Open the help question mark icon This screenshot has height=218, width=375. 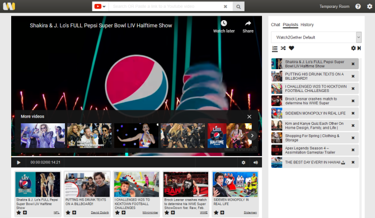point(358,7)
